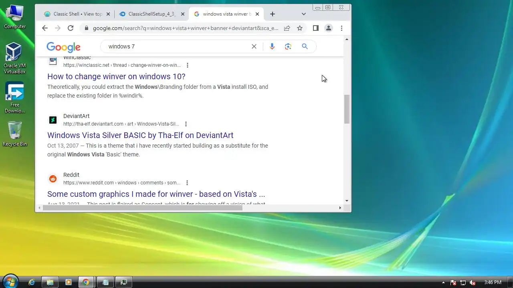This screenshot has width=513, height=288.
Task: Click the winclassic.net thread URL text
Action: coord(122,65)
